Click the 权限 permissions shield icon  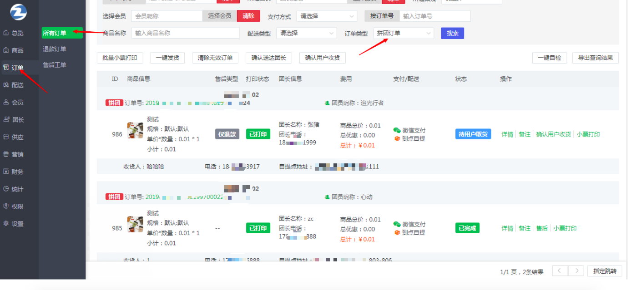[6, 206]
